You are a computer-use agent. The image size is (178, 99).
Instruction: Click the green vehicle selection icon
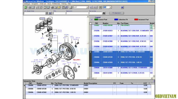coord(25,7)
